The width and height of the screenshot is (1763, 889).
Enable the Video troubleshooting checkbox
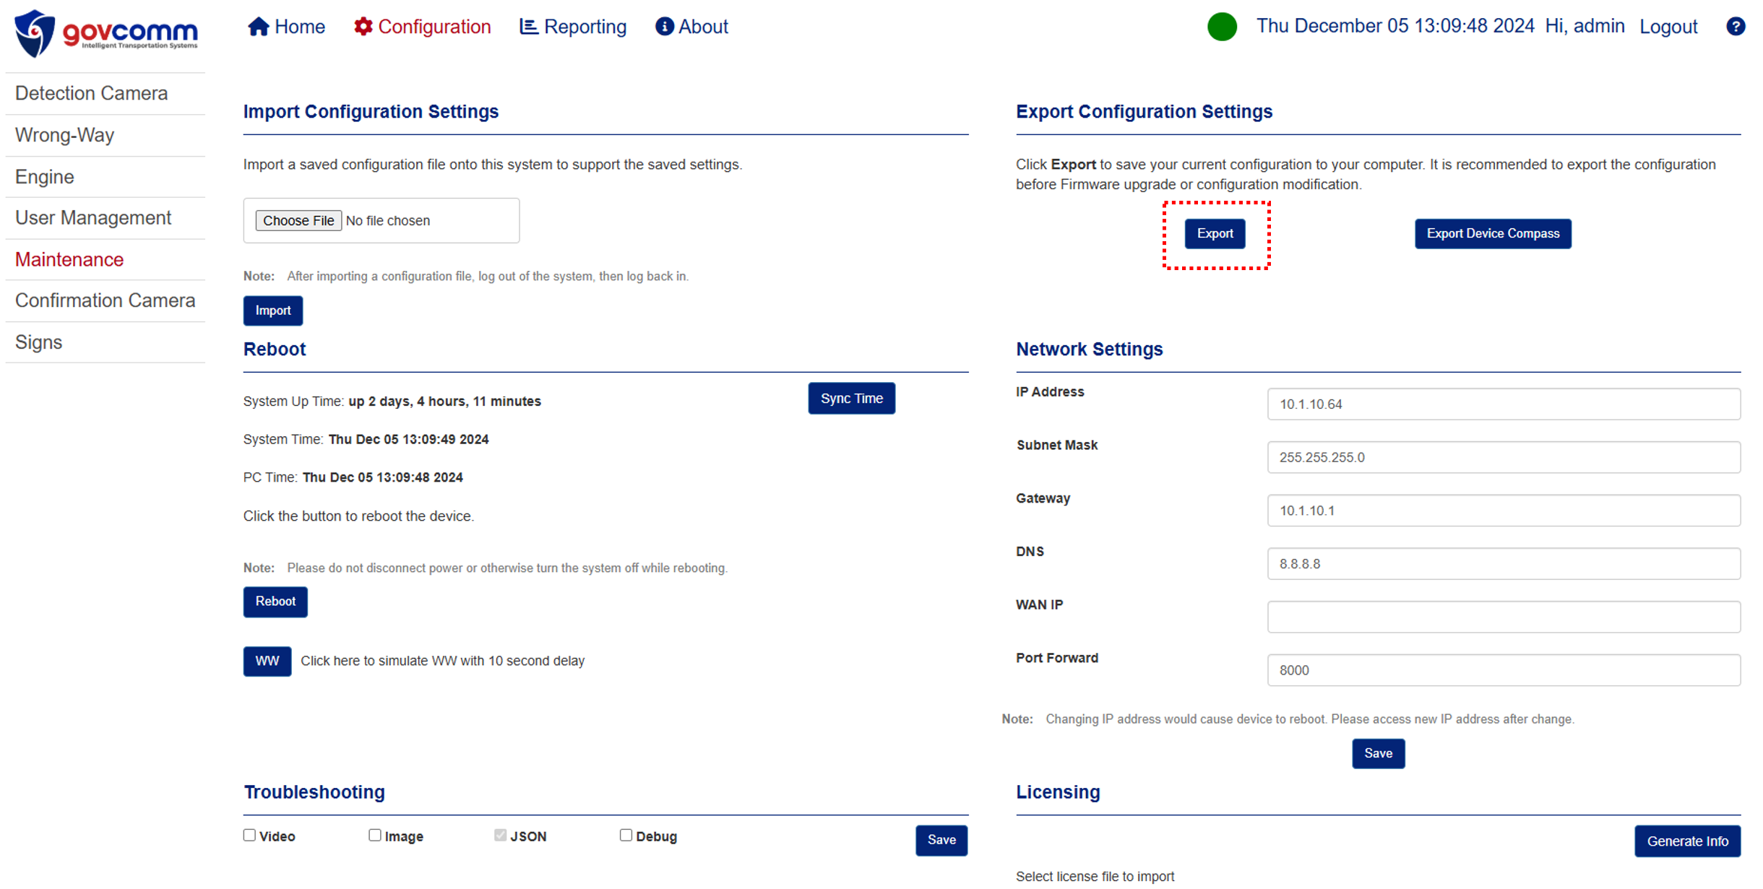click(x=250, y=835)
